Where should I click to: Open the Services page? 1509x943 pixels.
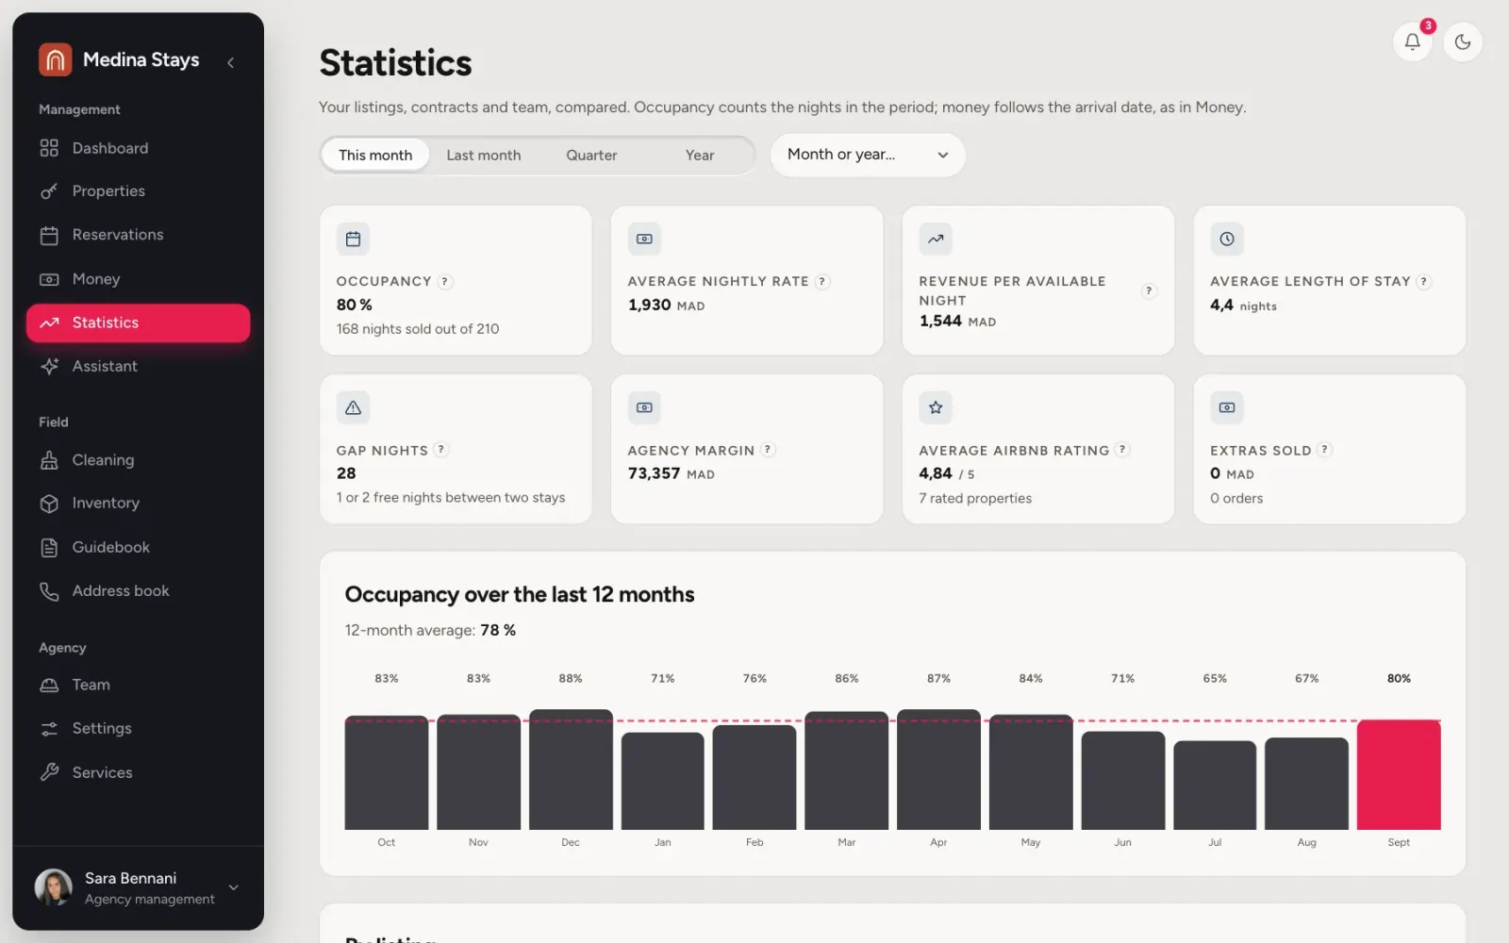(x=138, y=772)
